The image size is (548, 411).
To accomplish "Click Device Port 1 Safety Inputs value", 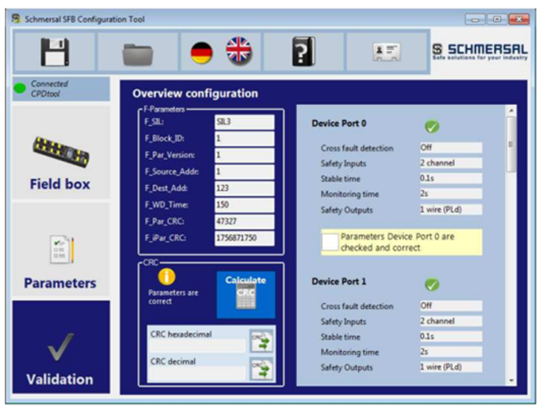I will point(451,321).
